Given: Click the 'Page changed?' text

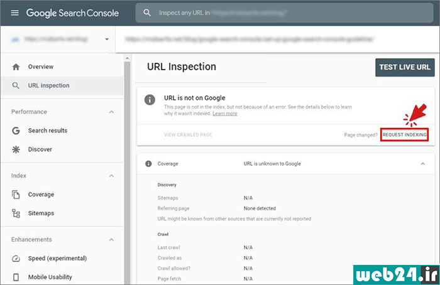Looking at the screenshot, I should (361, 135).
